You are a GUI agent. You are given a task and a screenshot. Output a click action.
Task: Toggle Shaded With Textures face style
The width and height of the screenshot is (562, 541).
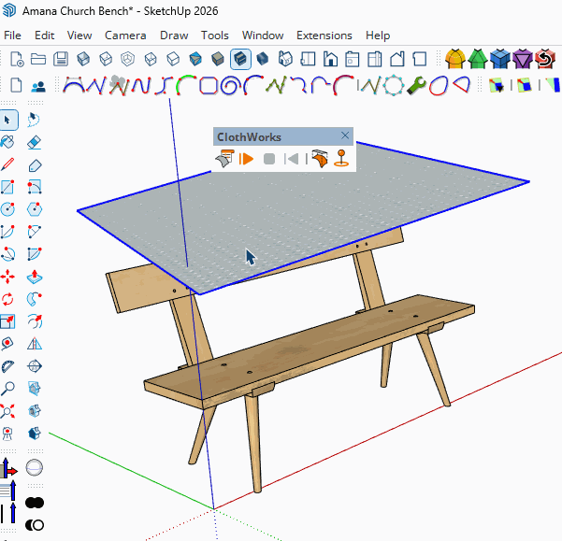(x=240, y=59)
